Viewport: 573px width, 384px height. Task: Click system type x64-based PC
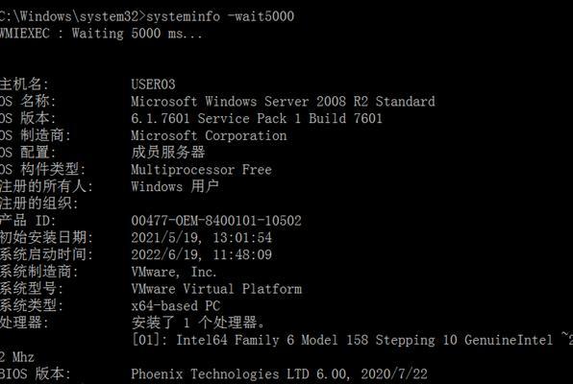tap(176, 305)
